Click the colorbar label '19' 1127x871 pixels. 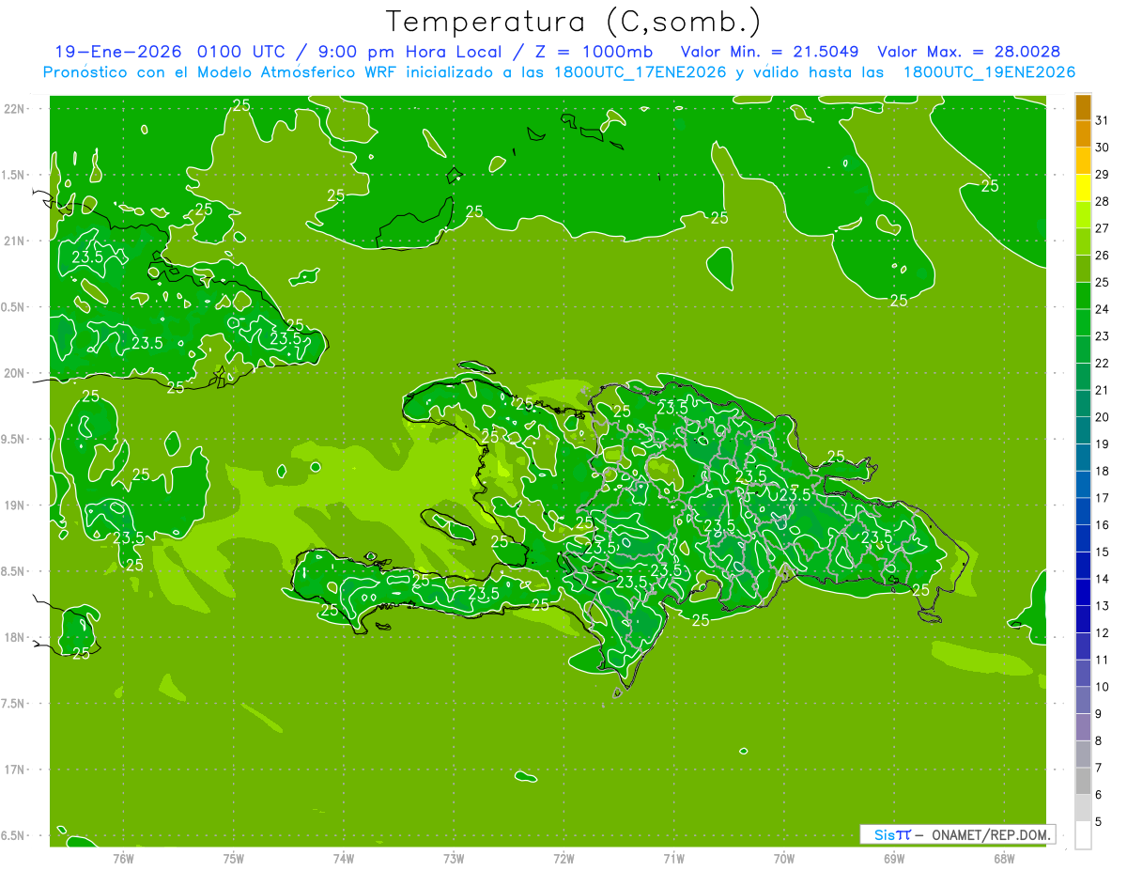(1103, 443)
